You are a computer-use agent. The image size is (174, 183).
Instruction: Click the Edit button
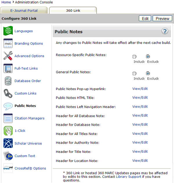point(145,19)
